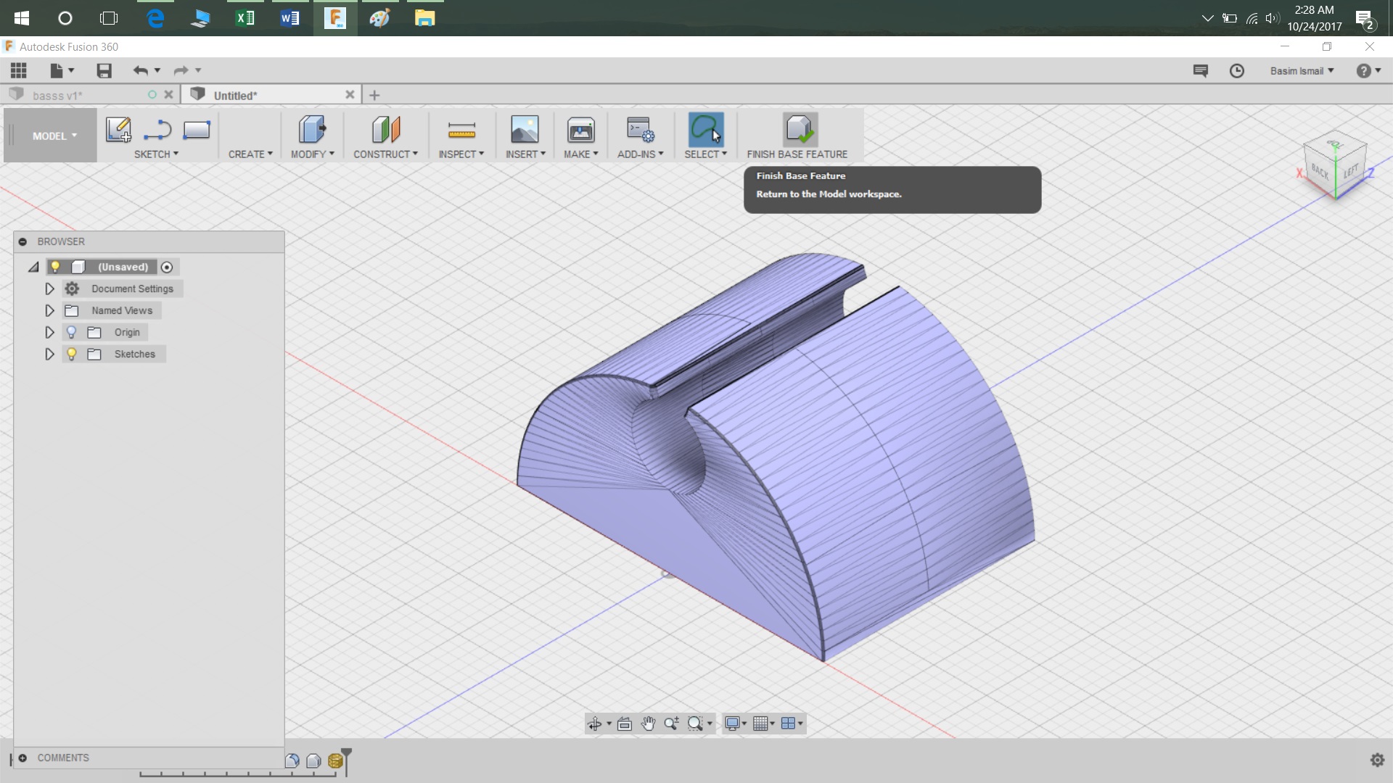
Task: Open the INSERT menu
Action: pyautogui.click(x=525, y=154)
